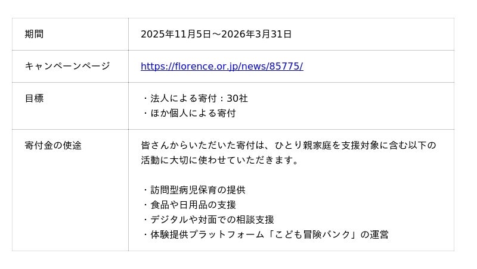The width and height of the screenshot is (477, 269).
Task: Click the 目標 row label
Action: coord(34,98)
